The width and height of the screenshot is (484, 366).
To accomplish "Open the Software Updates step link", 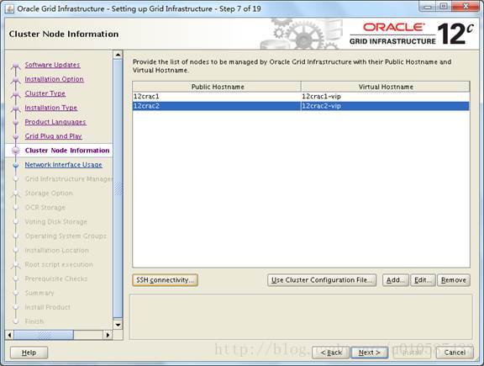I will 52,65.
